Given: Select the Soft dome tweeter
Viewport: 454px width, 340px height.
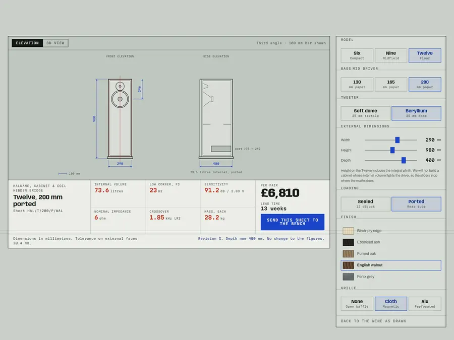Looking at the screenshot, I should 365,113.
